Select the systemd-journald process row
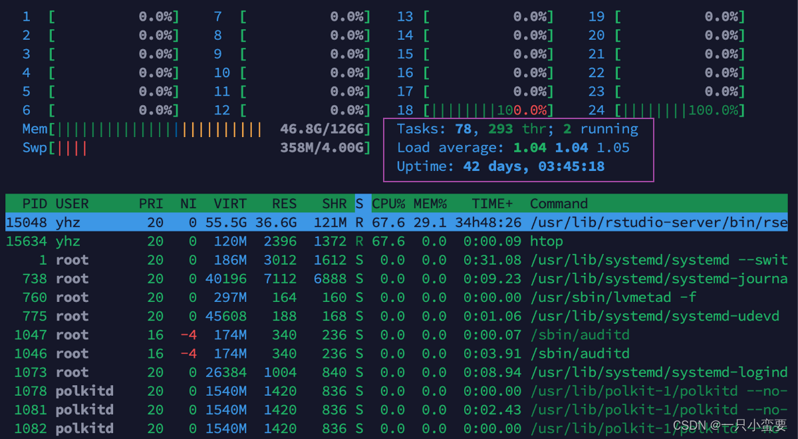 click(396, 279)
